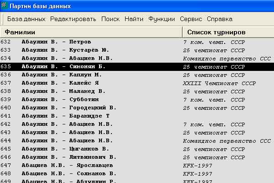Click tournament 7 ком. чемп. СССР in row 632
274x183 pixels.
214,42
